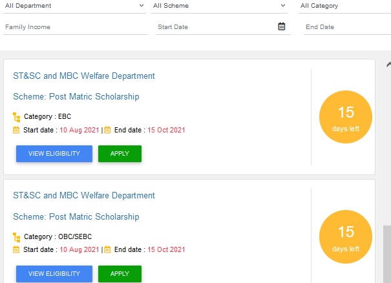This screenshot has height=283, width=391.
Task: Click View Eligibility for OBC/SEBC scholarship
Action: (54, 274)
